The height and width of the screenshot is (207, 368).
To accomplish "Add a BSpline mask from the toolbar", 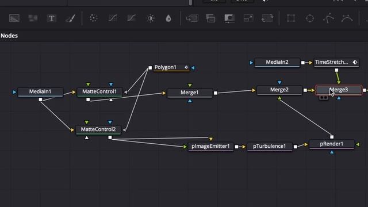I will (347, 18).
